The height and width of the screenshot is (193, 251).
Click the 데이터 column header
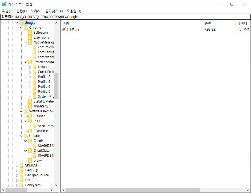pos(243,24)
